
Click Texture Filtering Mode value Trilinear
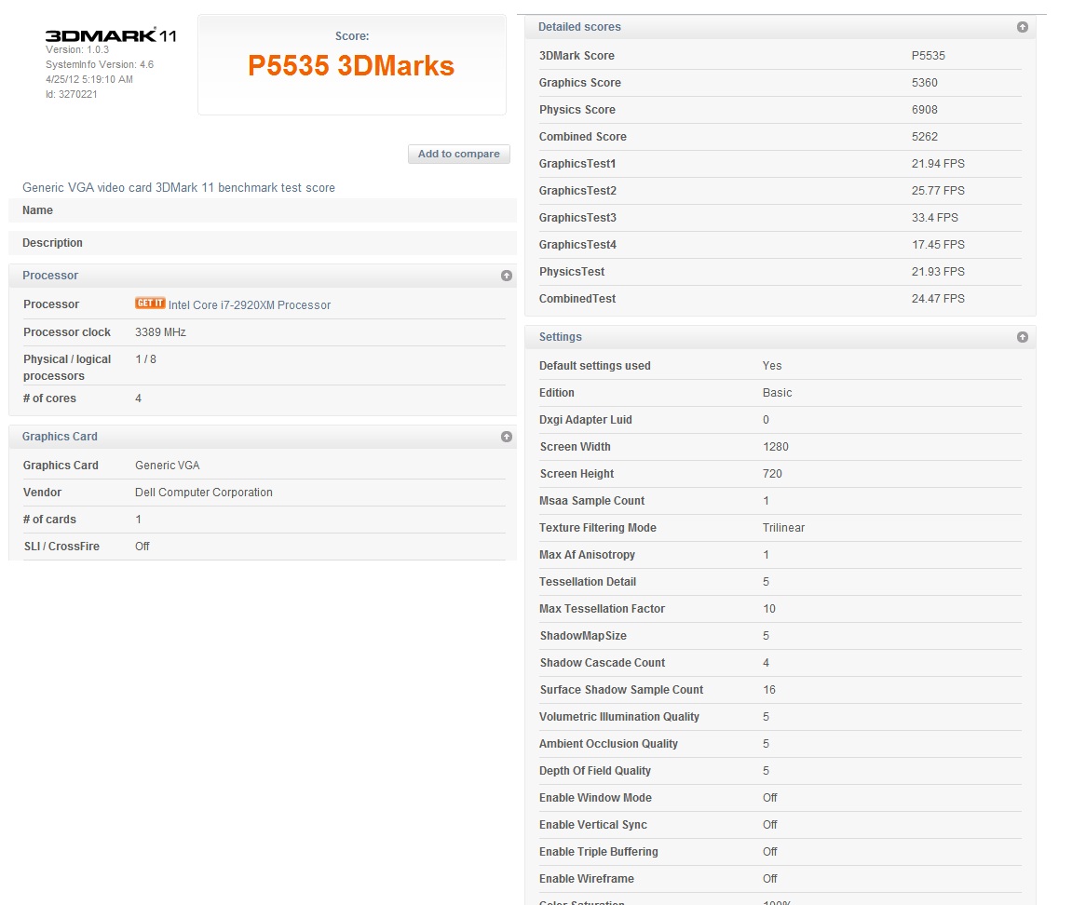tap(783, 528)
